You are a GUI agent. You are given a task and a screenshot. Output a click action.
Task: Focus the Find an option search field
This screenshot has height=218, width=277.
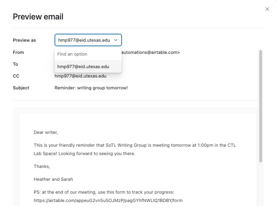88,54
